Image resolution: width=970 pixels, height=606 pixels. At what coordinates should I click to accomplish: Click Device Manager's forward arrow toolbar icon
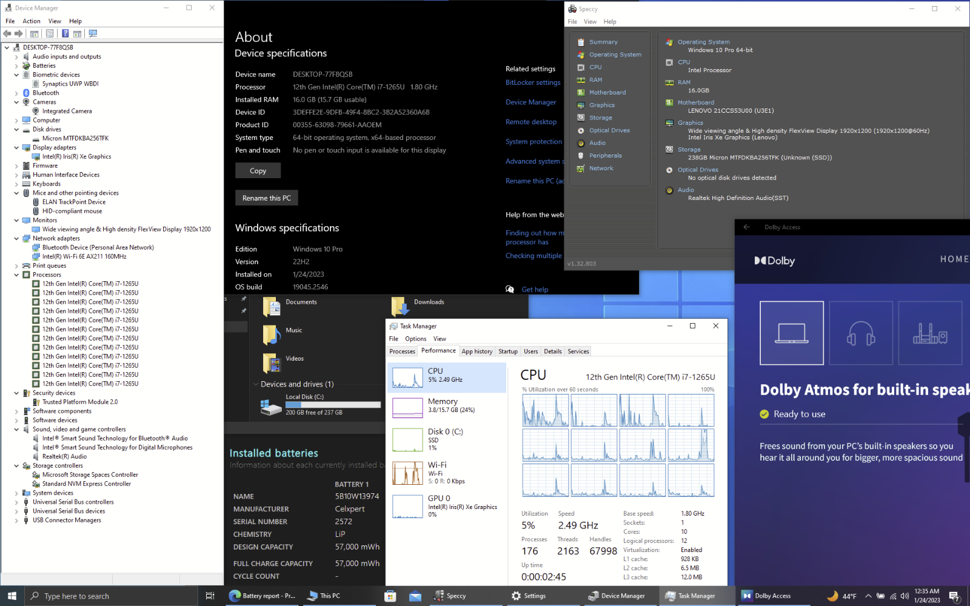pos(19,34)
